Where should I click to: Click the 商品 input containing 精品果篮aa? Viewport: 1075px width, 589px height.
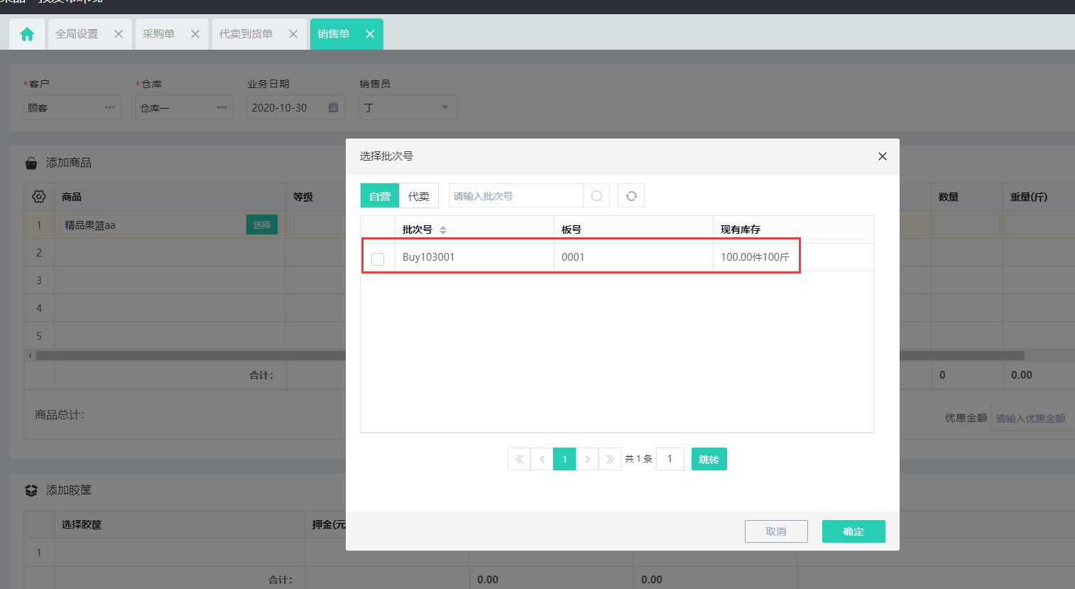click(153, 225)
